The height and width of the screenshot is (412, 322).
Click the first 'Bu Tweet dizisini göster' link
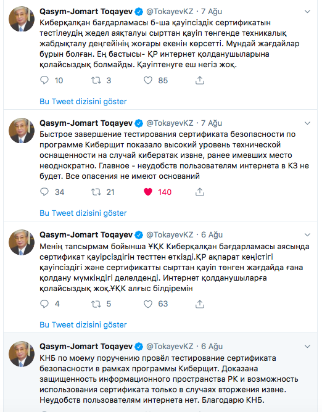tap(83, 101)
